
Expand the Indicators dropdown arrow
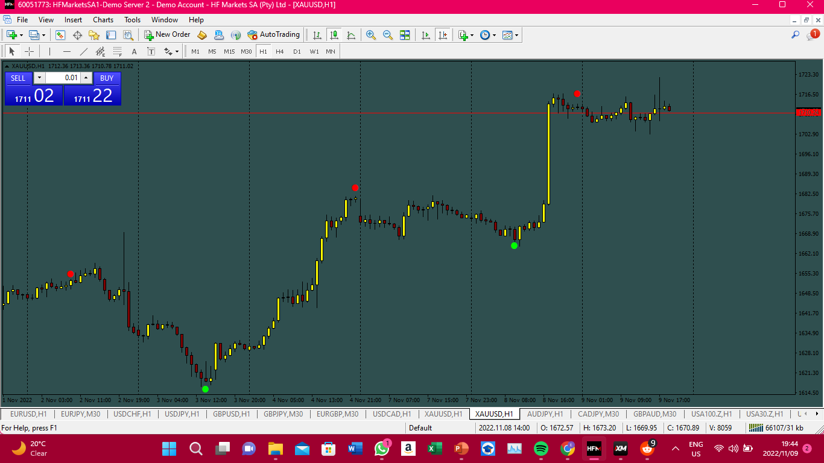point(472,35)
